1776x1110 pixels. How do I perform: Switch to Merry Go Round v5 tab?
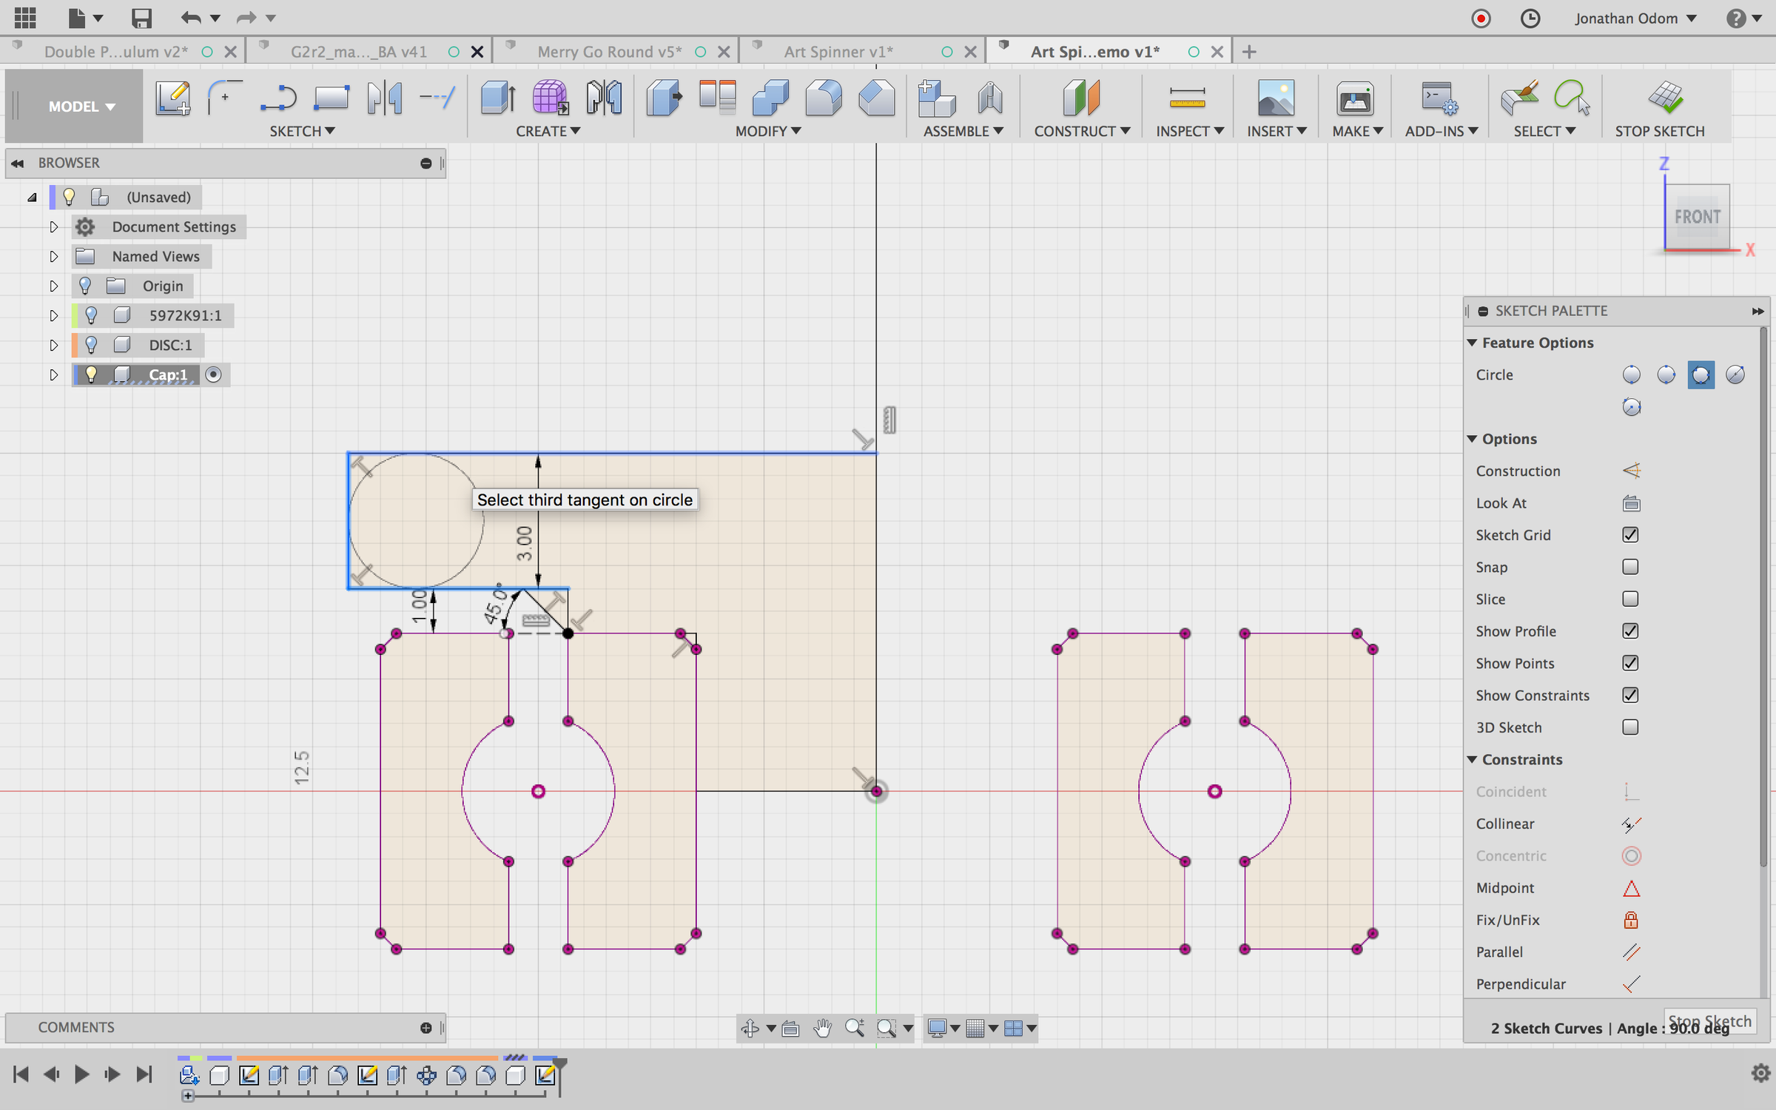[x=609, y=52]
